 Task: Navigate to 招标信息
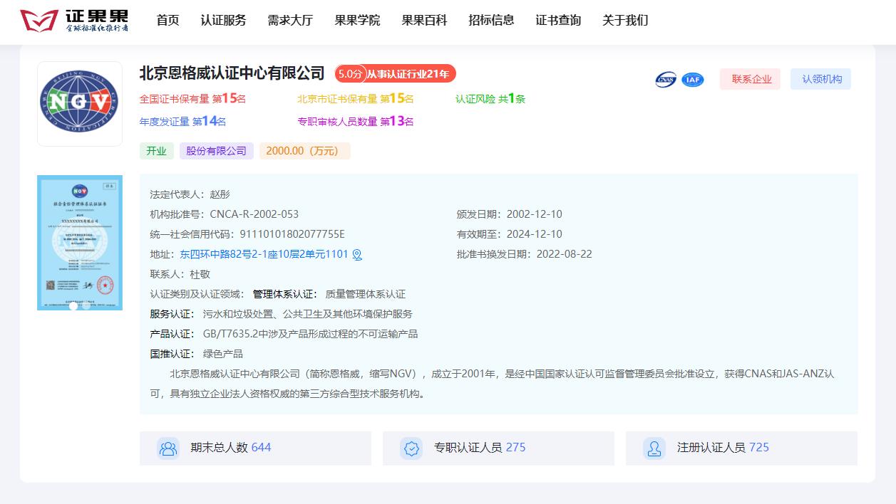(490, 21)
